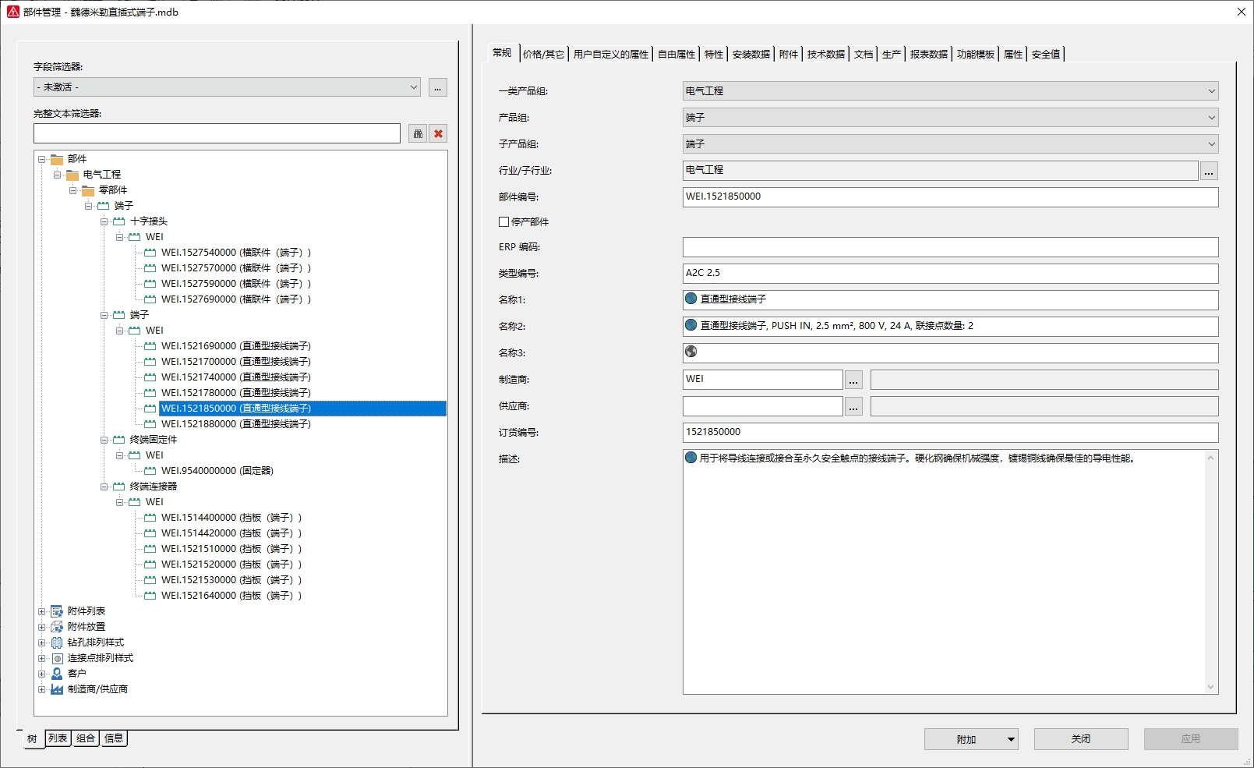Click the 钻孔排列样式 node icon
The height and width of the screenshot is (768, 1254).
pos(57,642)
